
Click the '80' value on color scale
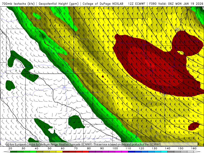click(x=89, y=148)
